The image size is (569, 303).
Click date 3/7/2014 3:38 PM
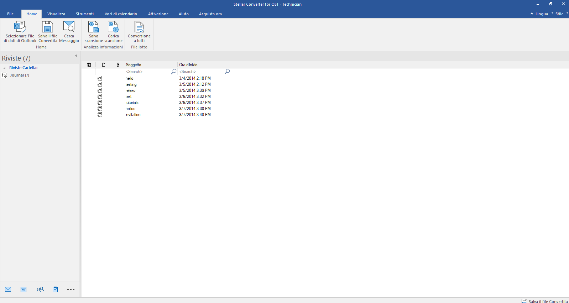195,109
